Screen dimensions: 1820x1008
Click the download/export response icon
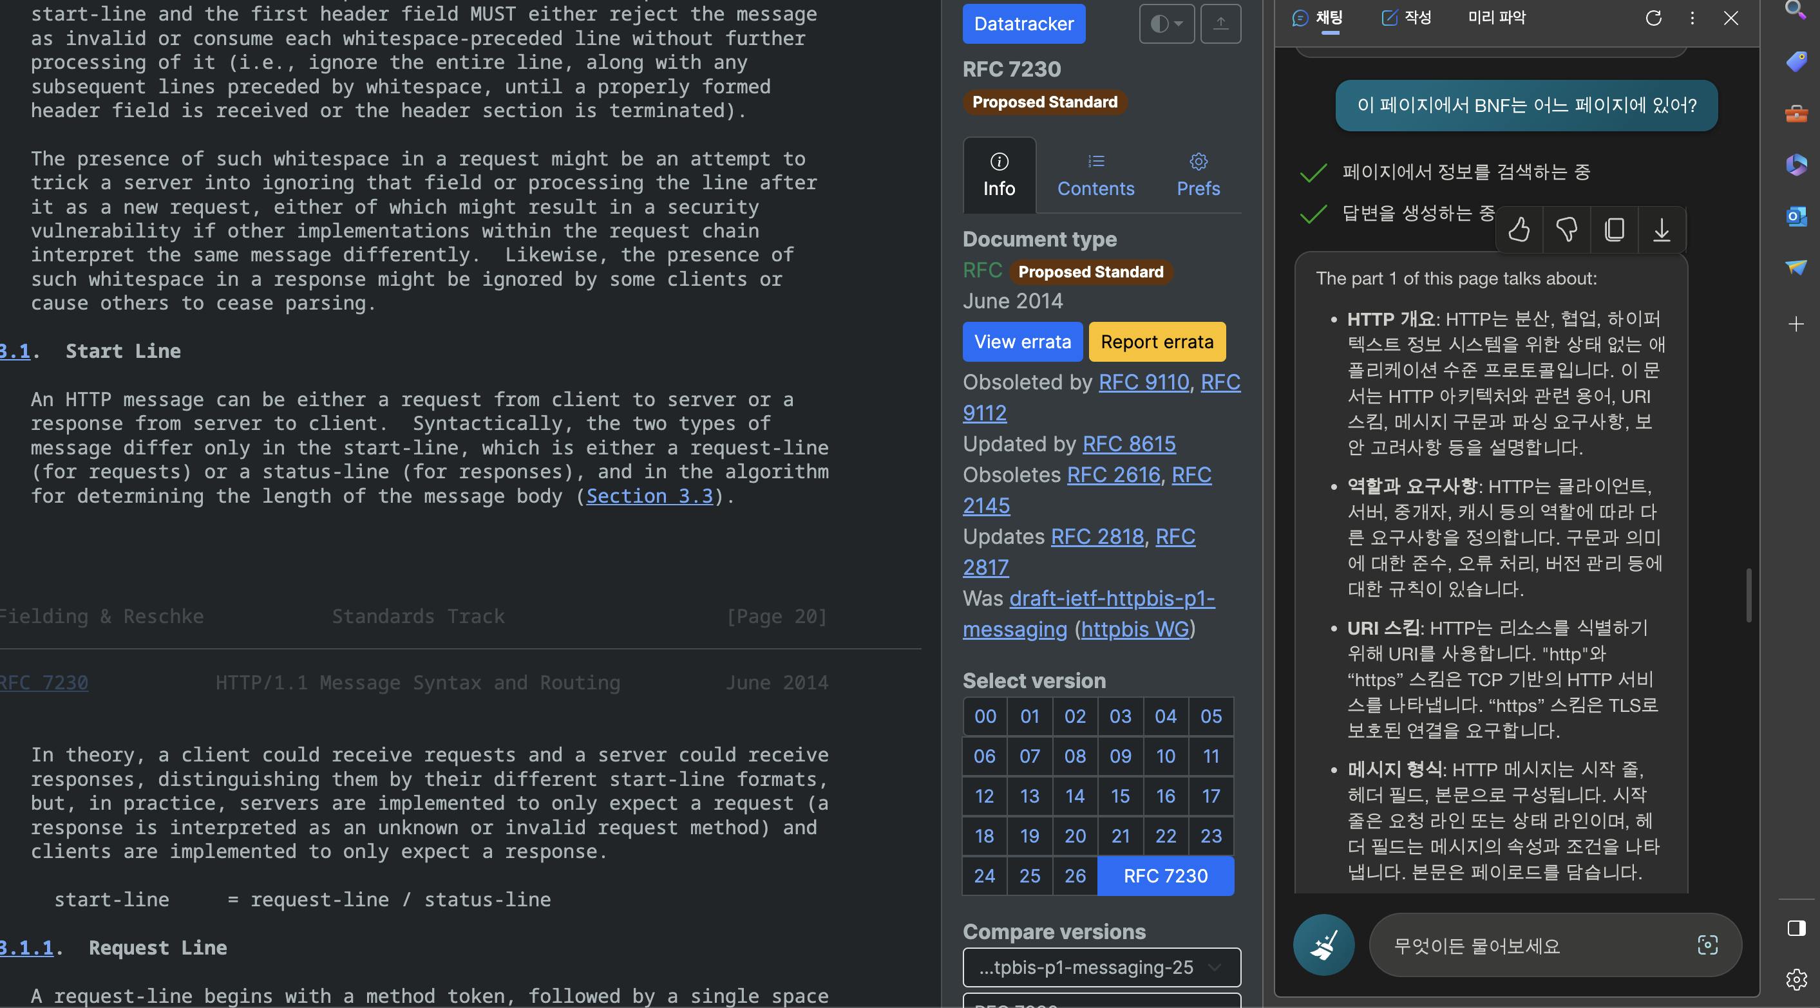tap(1662, 230)
